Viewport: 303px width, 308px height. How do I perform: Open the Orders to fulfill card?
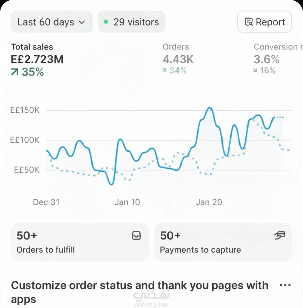point(80,242)
